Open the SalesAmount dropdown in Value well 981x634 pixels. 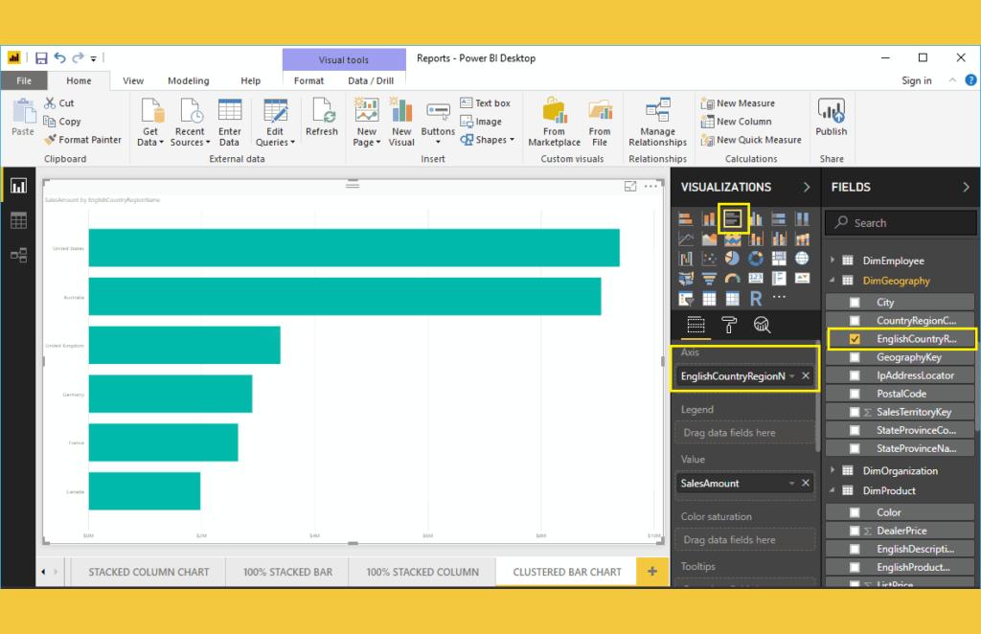(x=791, y=484)
